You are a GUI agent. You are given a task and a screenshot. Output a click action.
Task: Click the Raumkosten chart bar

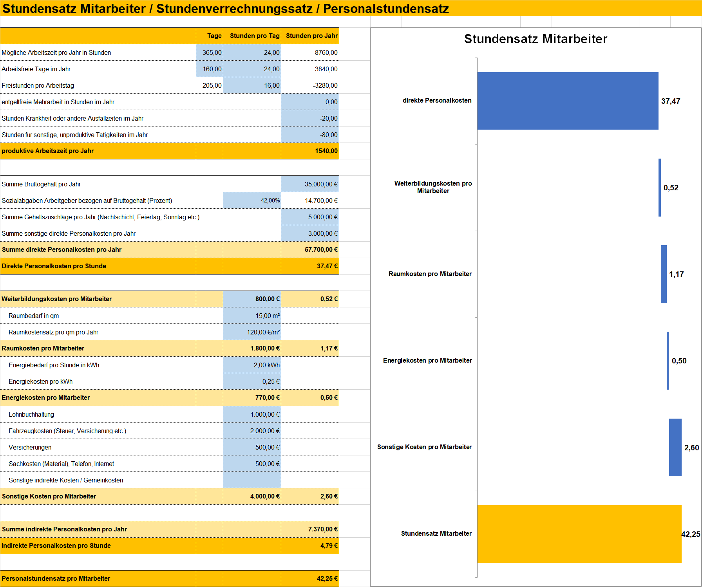click(x=664, y=274)
